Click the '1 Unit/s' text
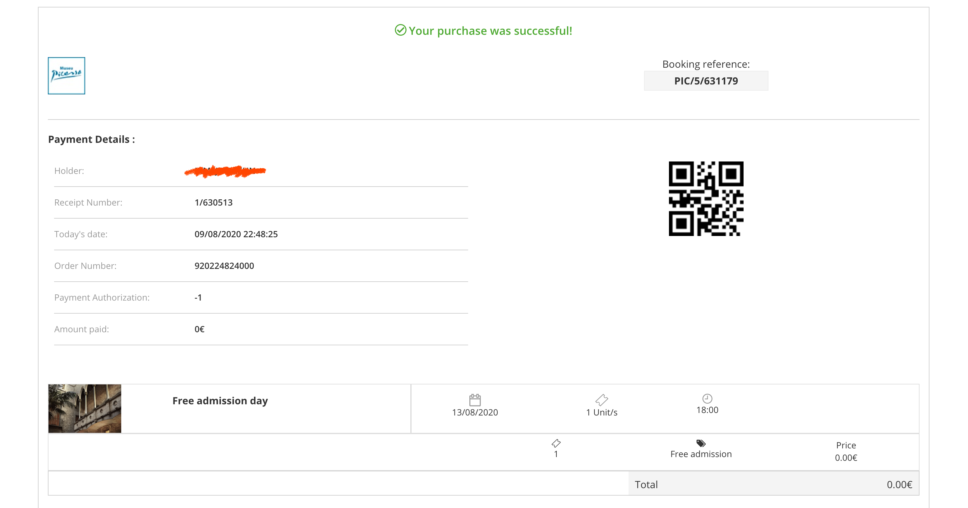 (x=602, y=412)
